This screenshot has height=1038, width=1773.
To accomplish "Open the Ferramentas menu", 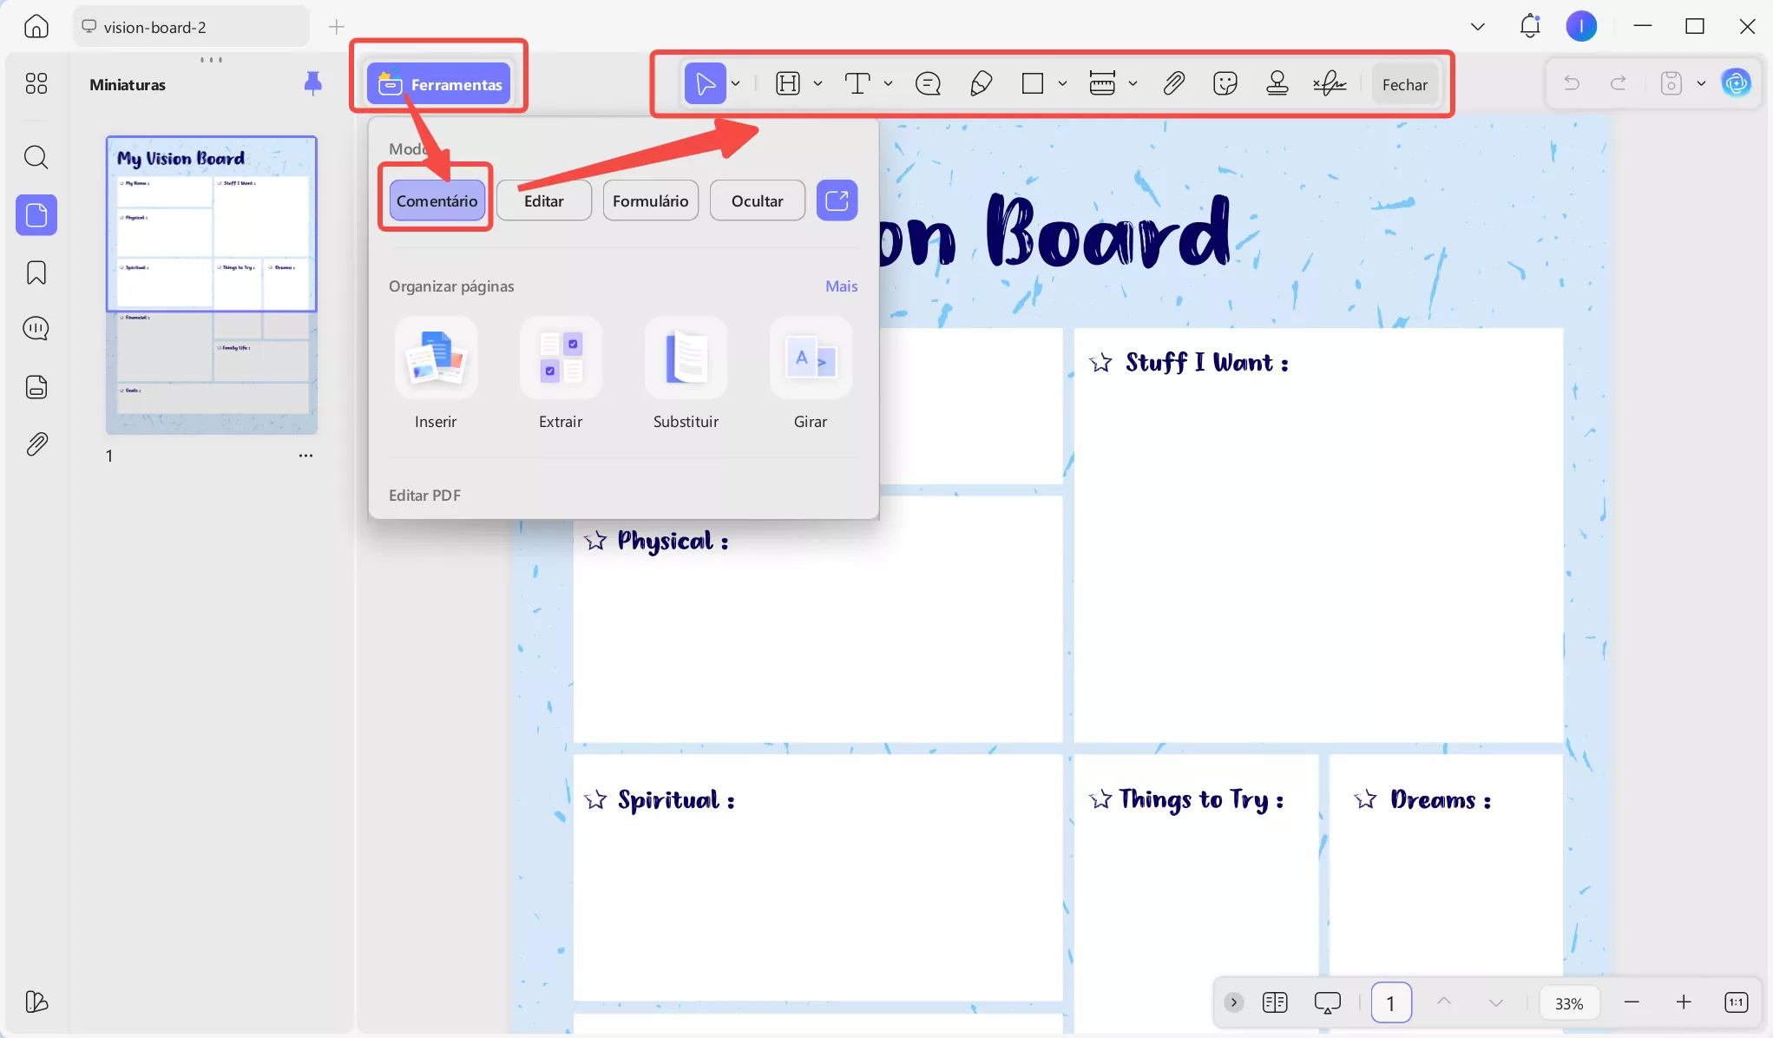I will (x=438, y=84).
